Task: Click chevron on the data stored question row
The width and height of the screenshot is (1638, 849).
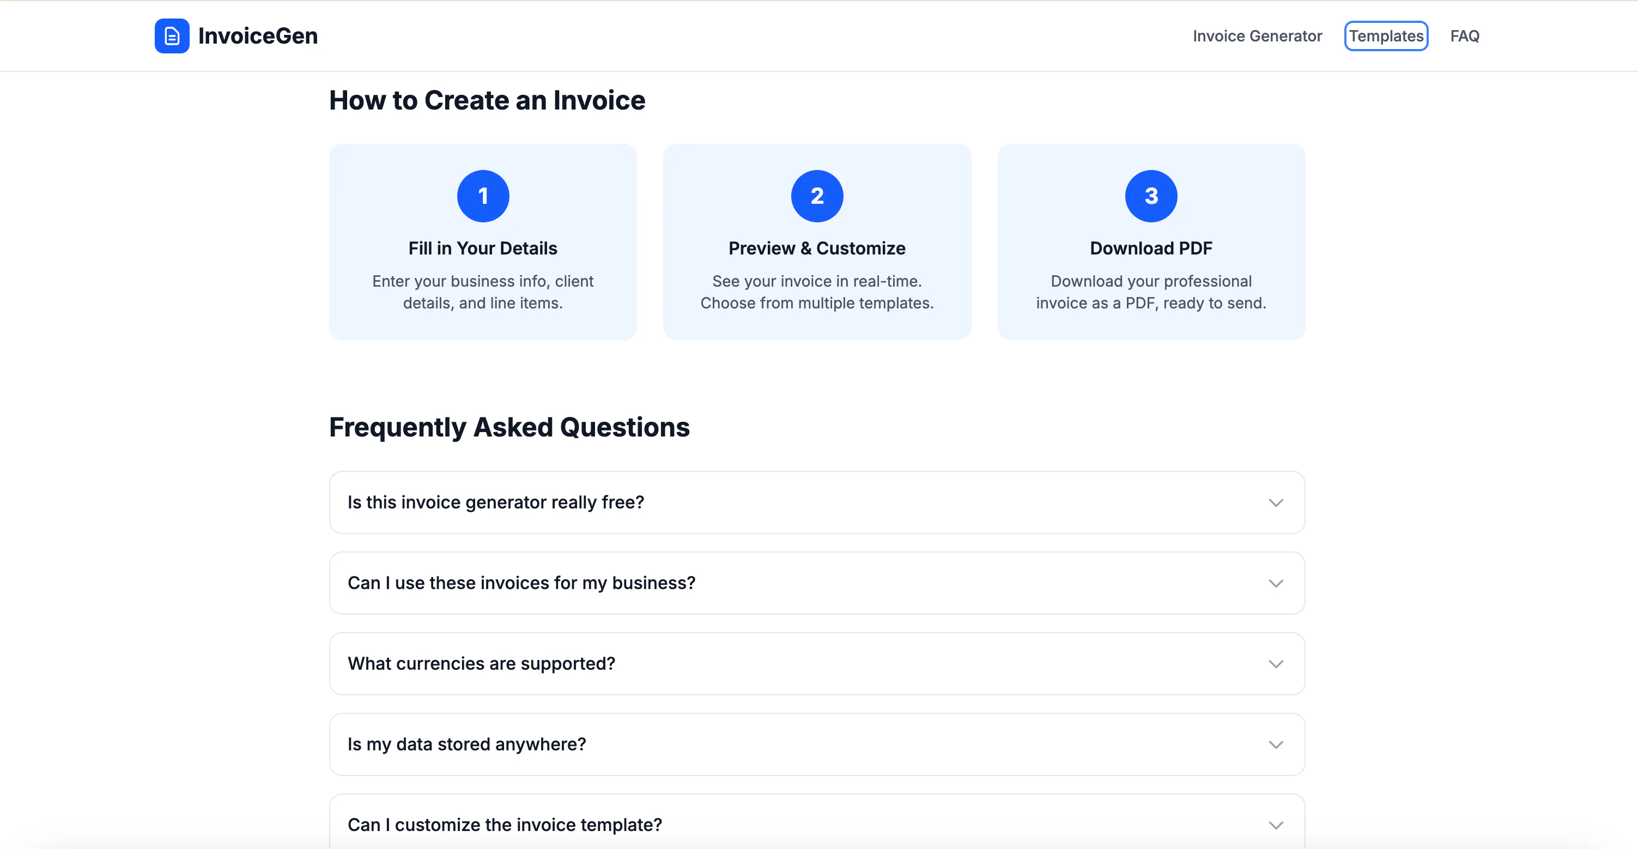Action: 1276,745
